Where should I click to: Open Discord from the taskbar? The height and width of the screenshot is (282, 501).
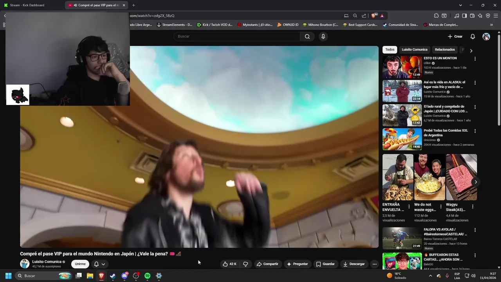124,276
